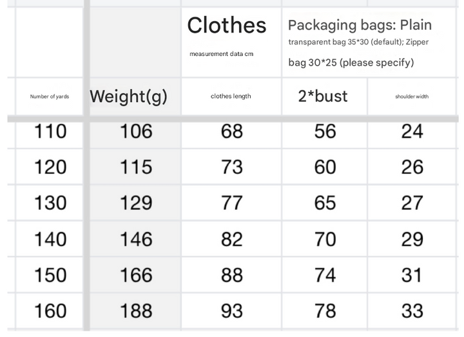Image resolution: width=464 pixels, height=337 pixels.
Task: Click the "Clothes" measurement data heading cell
Action: (227, 40)
